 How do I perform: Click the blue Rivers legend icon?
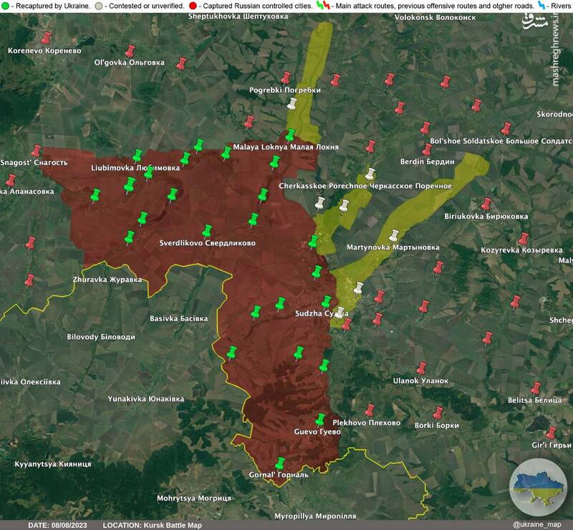(542, 5)
